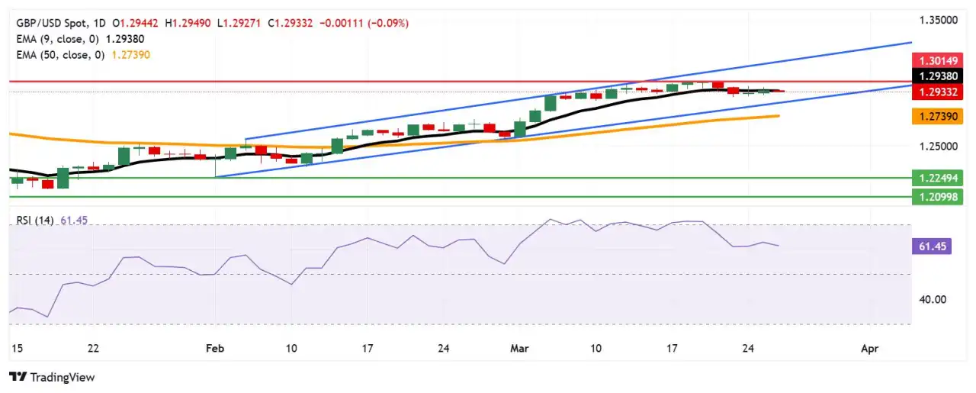Click the Feb date on time axis
The width and height of the screenshot is (976, 393).
pos(215,348)
